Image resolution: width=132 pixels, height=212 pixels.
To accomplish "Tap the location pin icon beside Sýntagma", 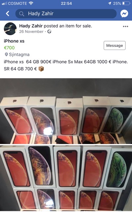I will tap(6, 54).
